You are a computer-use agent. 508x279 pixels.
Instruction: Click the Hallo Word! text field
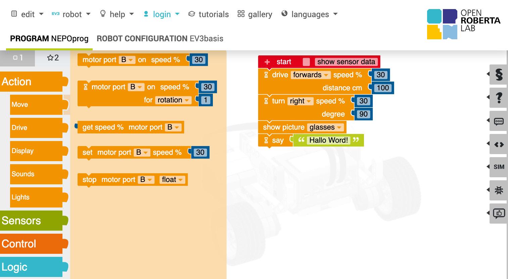(328, 140)
